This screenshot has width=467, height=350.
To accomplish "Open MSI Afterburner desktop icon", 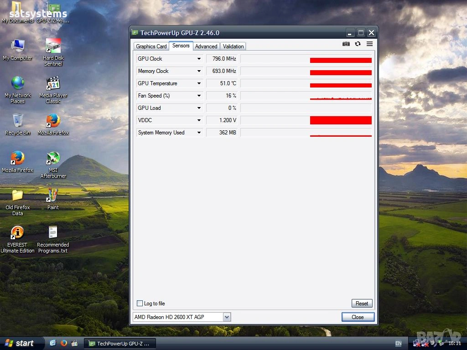I will pos(53,159).
